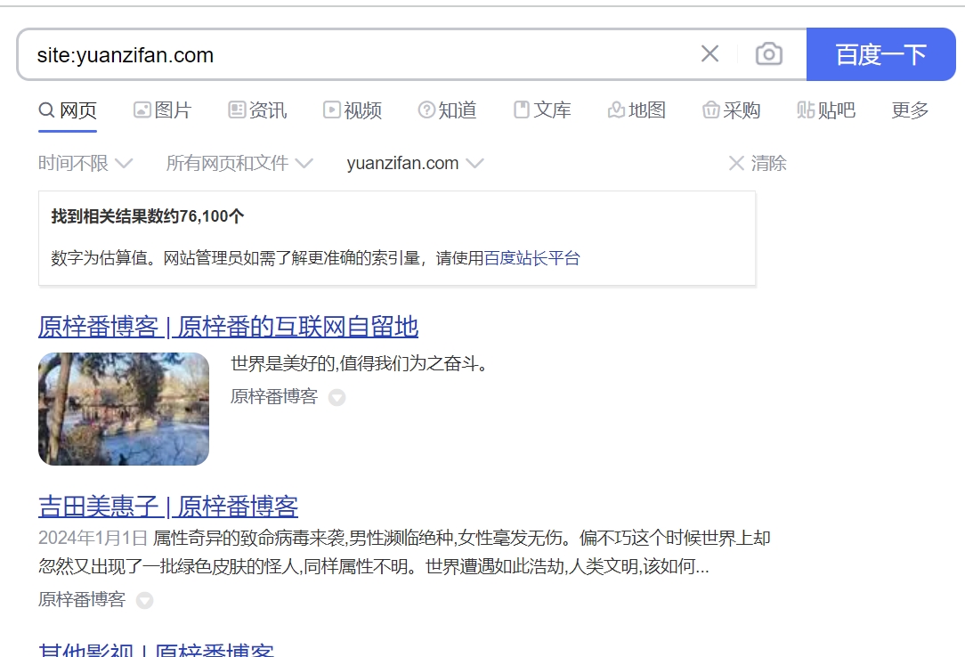This screenshot has height=657, width=965.
Task: Click the 百度一下 search button
Action: point(880,54)
